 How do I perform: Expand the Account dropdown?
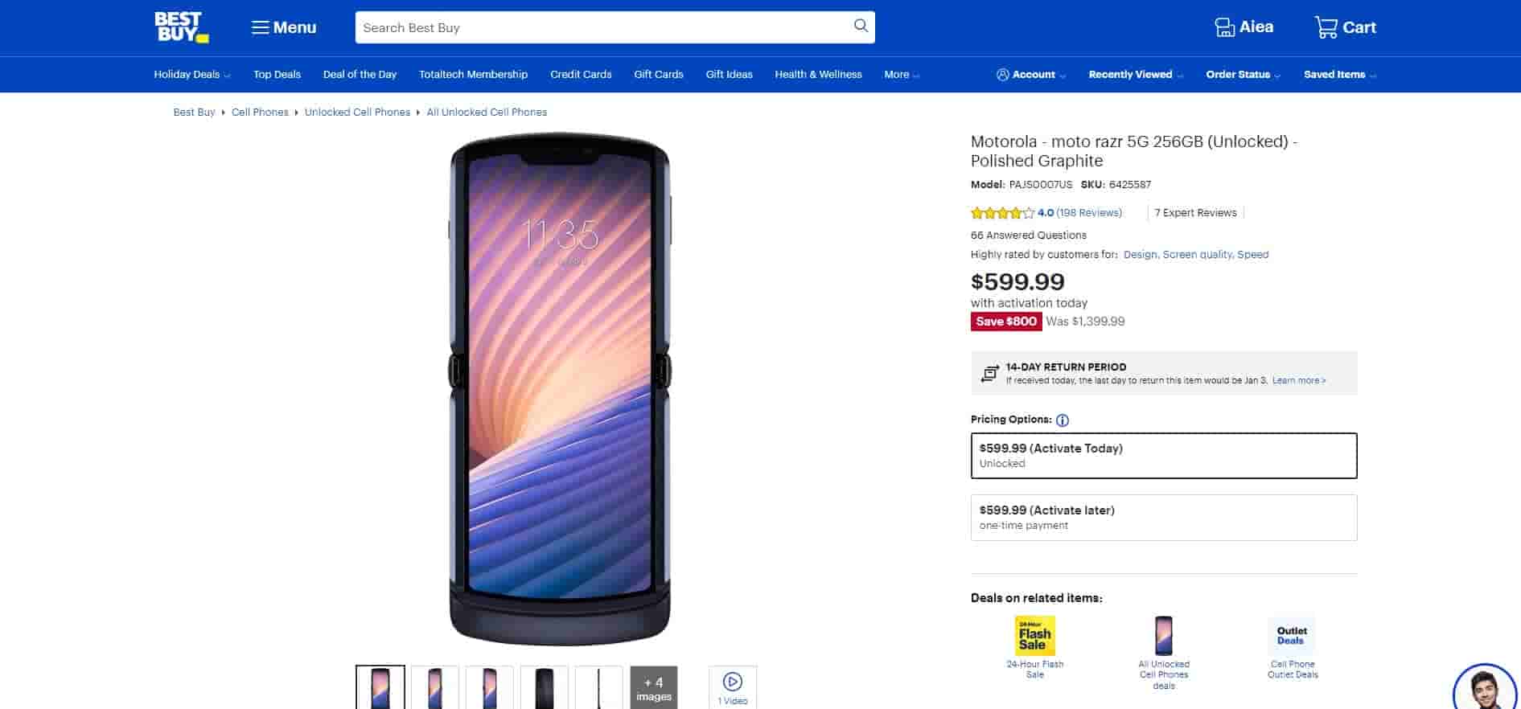pos(1032,75)
